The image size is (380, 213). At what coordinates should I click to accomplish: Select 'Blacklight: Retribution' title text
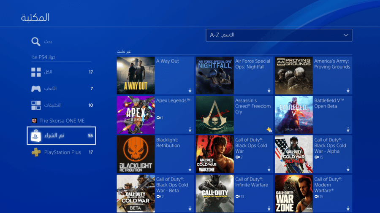click(168, 143)
